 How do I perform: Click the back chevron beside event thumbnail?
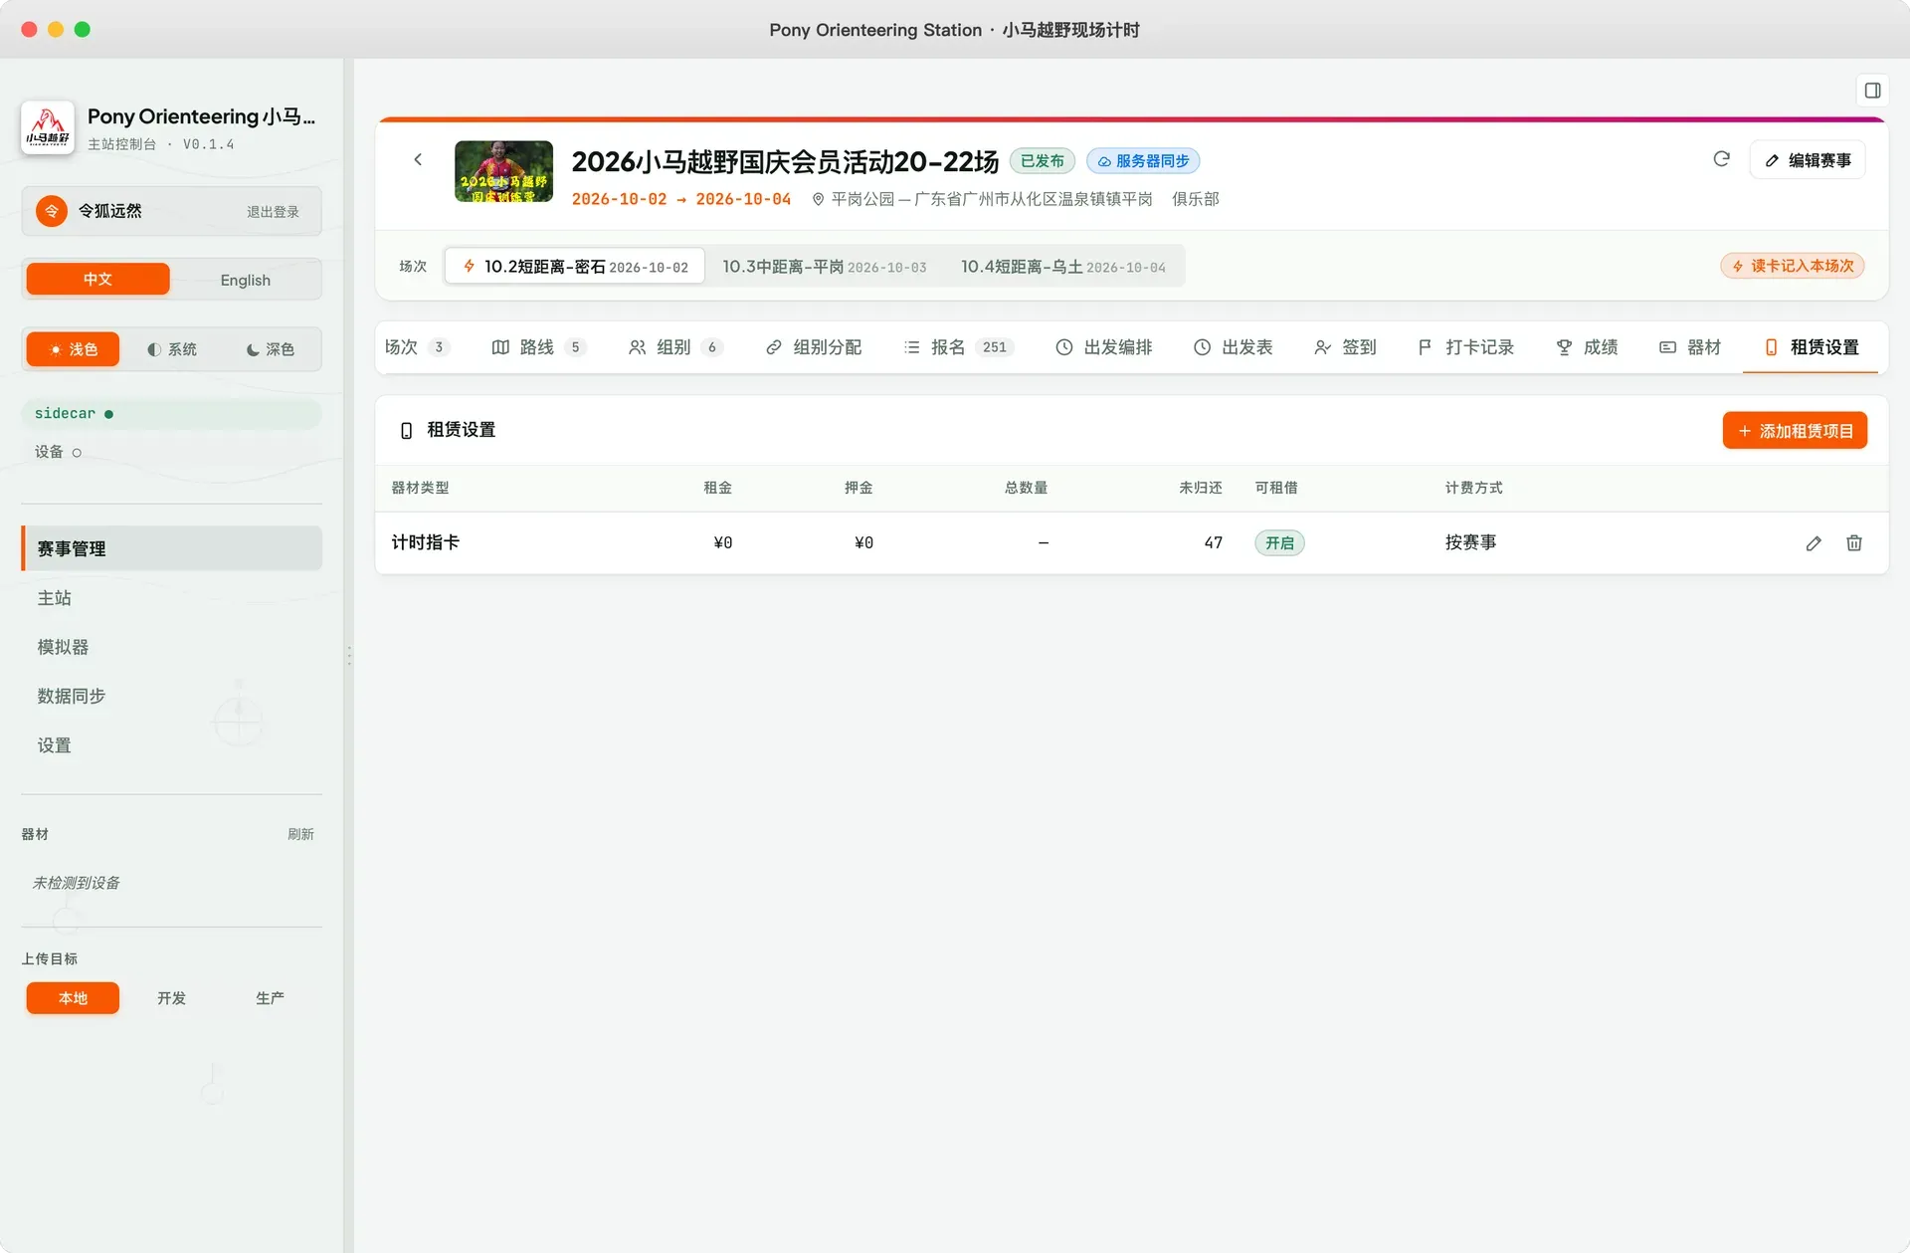click(418, 159)
